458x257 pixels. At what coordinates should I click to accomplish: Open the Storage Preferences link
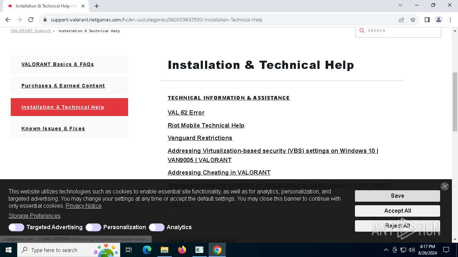34,216
